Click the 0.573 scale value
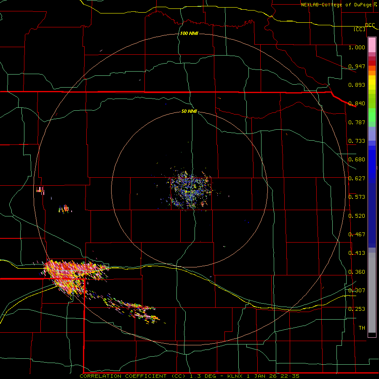Image resolution: width=379 pixels, height=379 pixels. [x=357, y=197]
